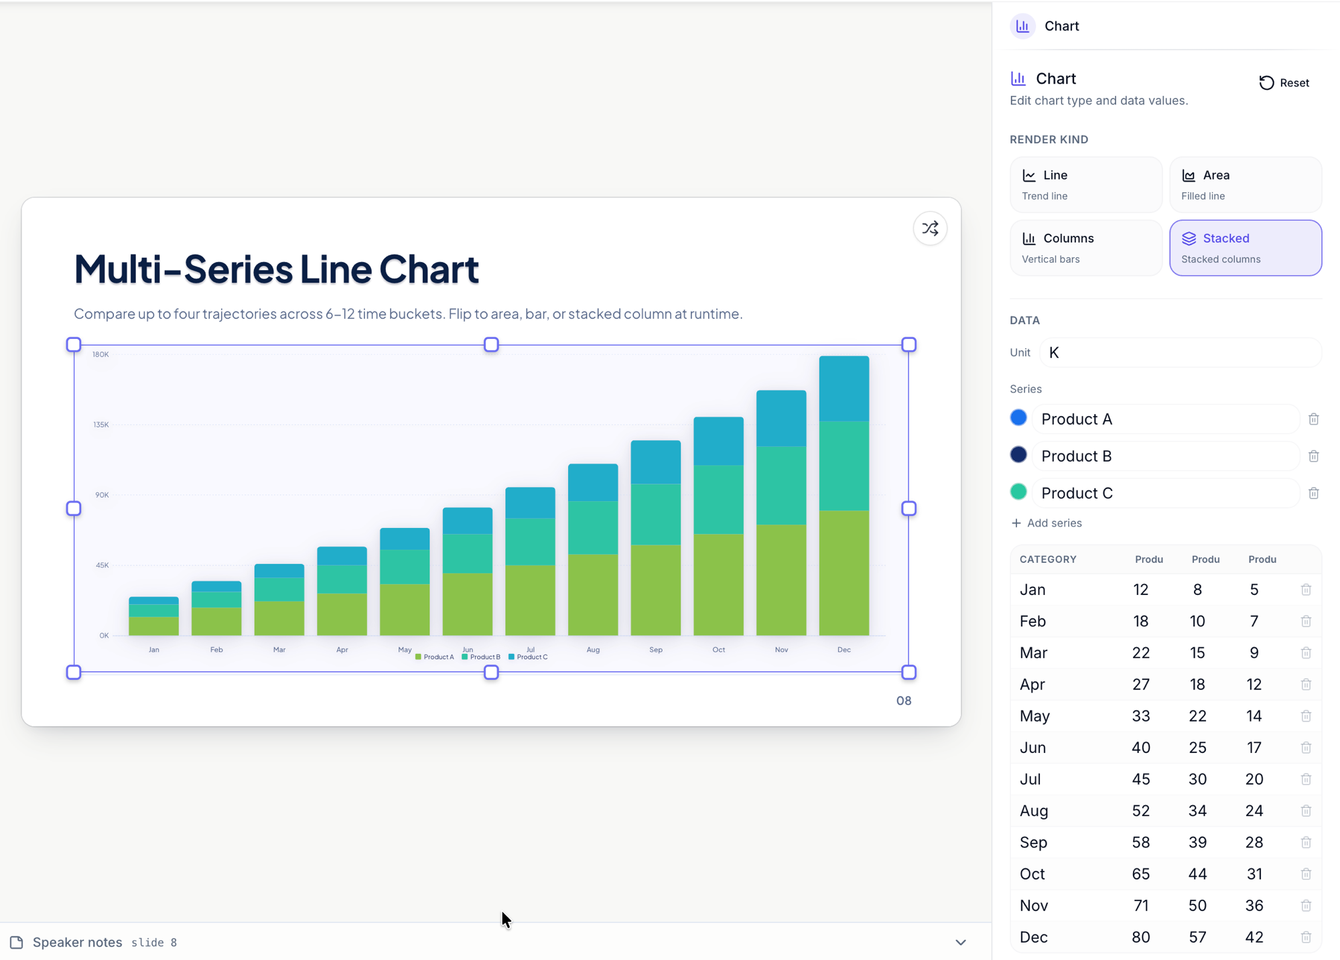Edit the Unit input field

[x=1180, y=352]
